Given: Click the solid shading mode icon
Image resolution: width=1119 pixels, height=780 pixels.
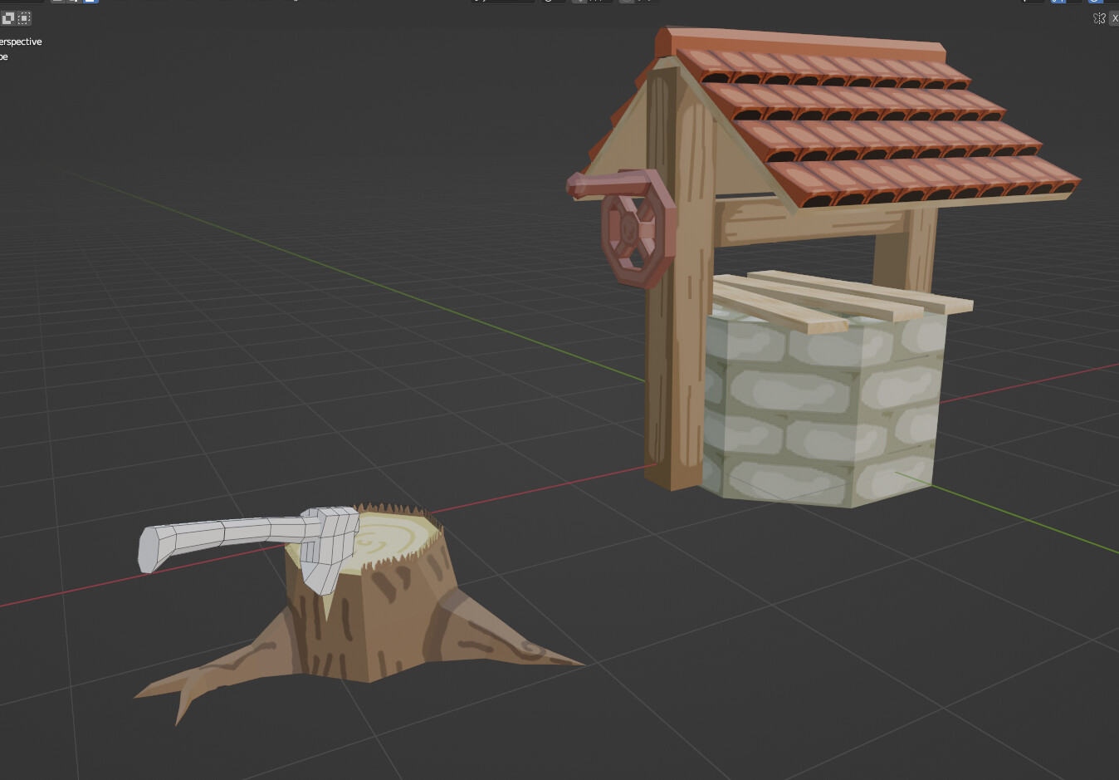Looking at the screenshot, I should click(x=1094, y=2).
